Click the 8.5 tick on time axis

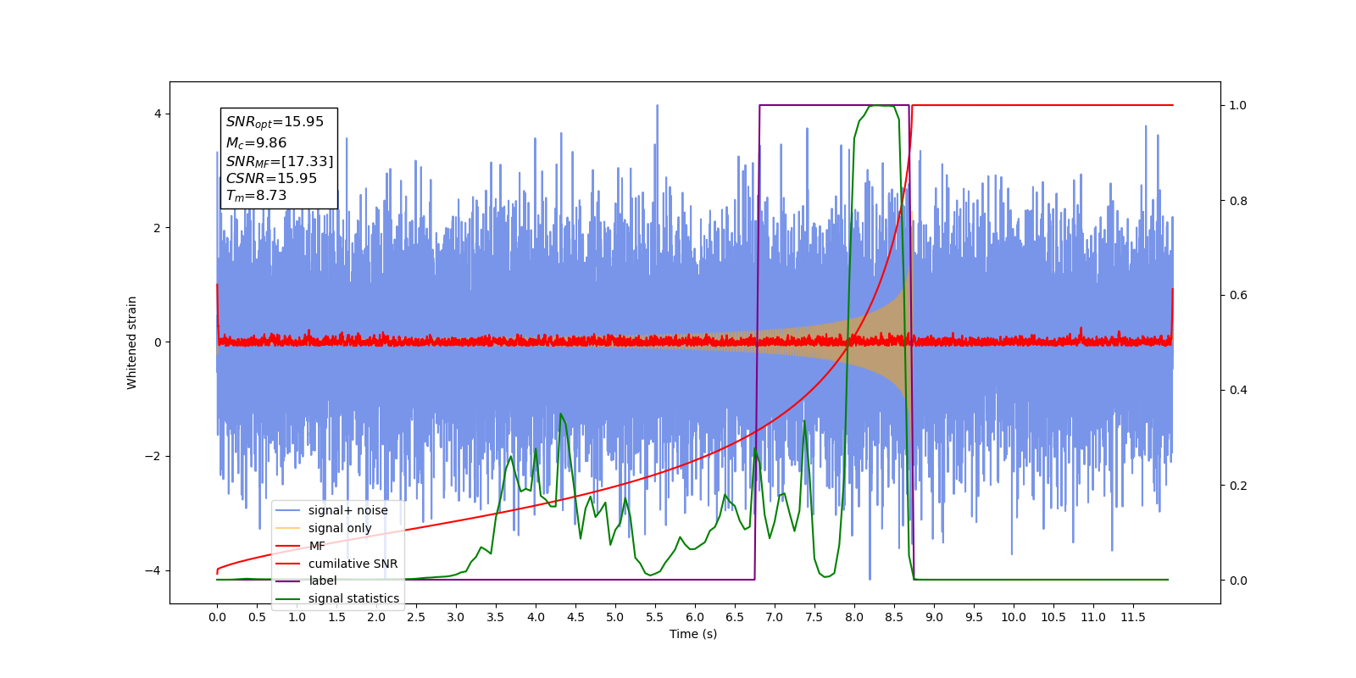[894, 617]
